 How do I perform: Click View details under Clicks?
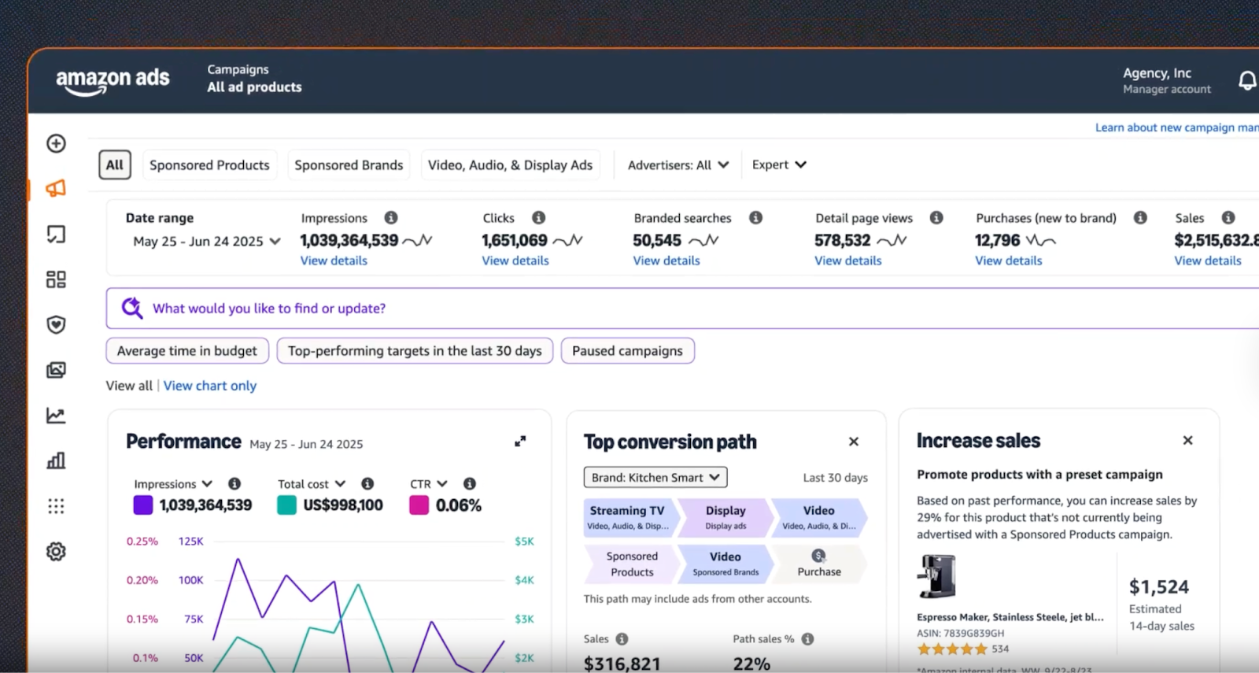point(515,261)
